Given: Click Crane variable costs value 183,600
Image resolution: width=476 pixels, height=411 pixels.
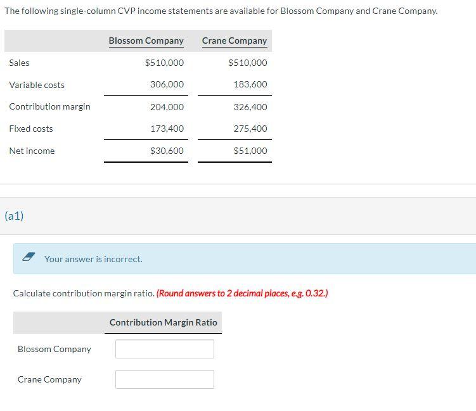Looking at the screenshot, I should point(250,84).
